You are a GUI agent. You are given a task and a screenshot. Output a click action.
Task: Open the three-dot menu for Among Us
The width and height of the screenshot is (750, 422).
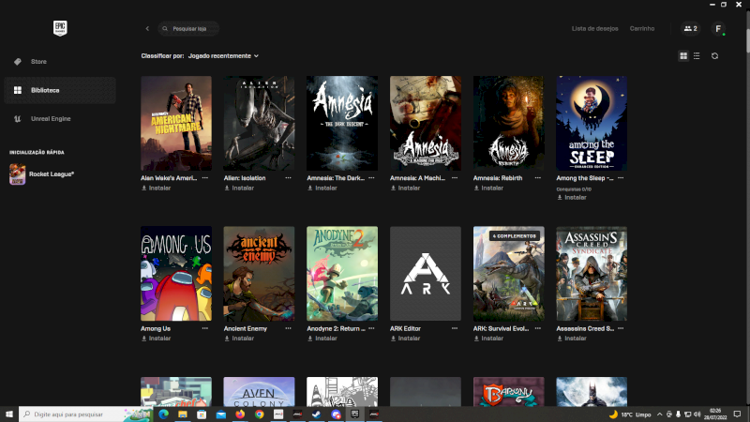(205, 328)
